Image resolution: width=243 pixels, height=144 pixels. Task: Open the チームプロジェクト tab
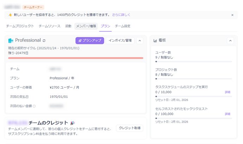[20, 26]
